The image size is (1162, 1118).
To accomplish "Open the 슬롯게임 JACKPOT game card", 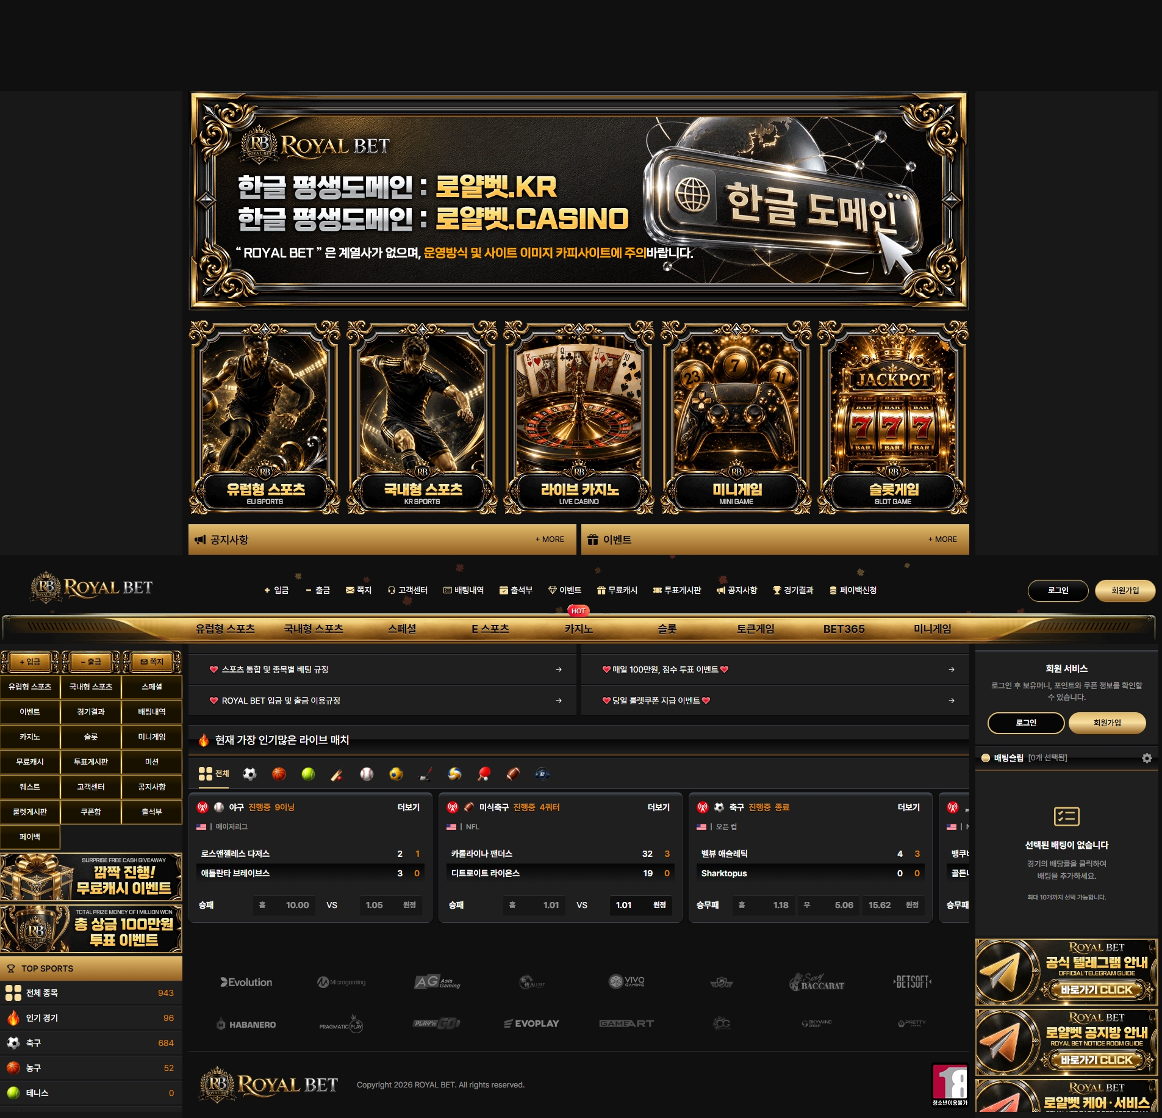I will (893, 418).
